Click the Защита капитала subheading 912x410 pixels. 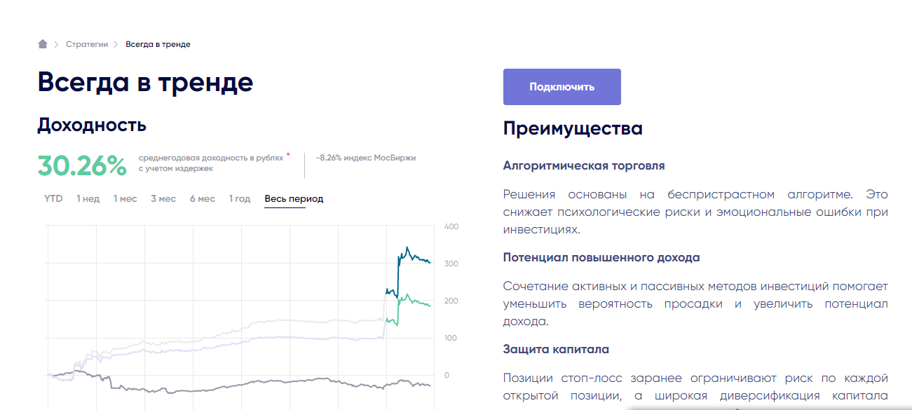(x=556, y=349)
